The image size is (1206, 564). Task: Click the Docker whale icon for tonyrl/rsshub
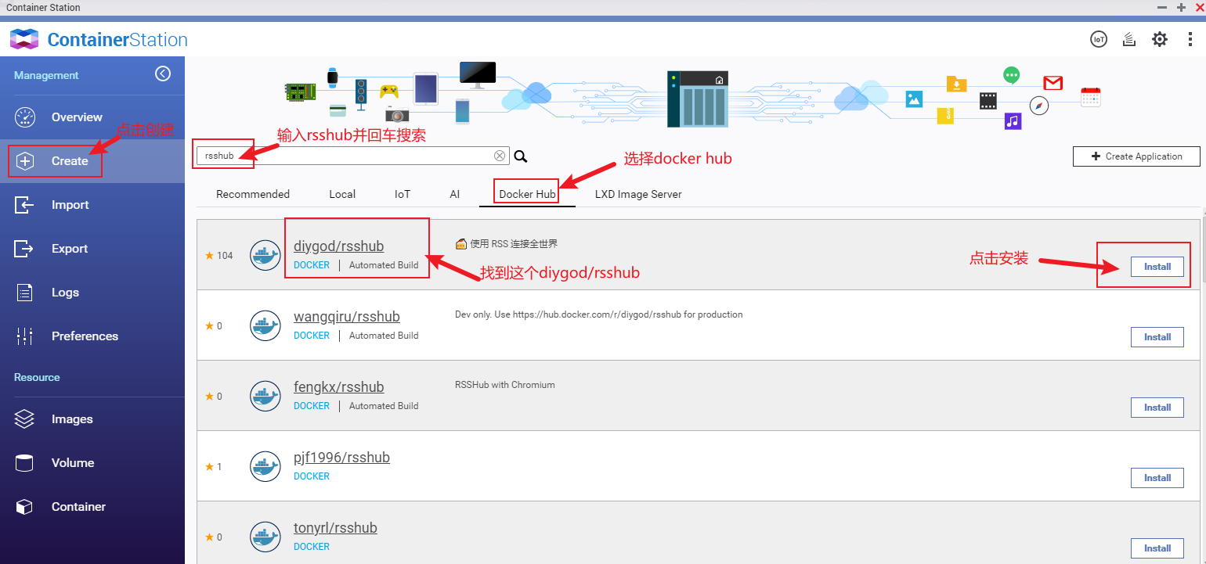click(265, 537)
